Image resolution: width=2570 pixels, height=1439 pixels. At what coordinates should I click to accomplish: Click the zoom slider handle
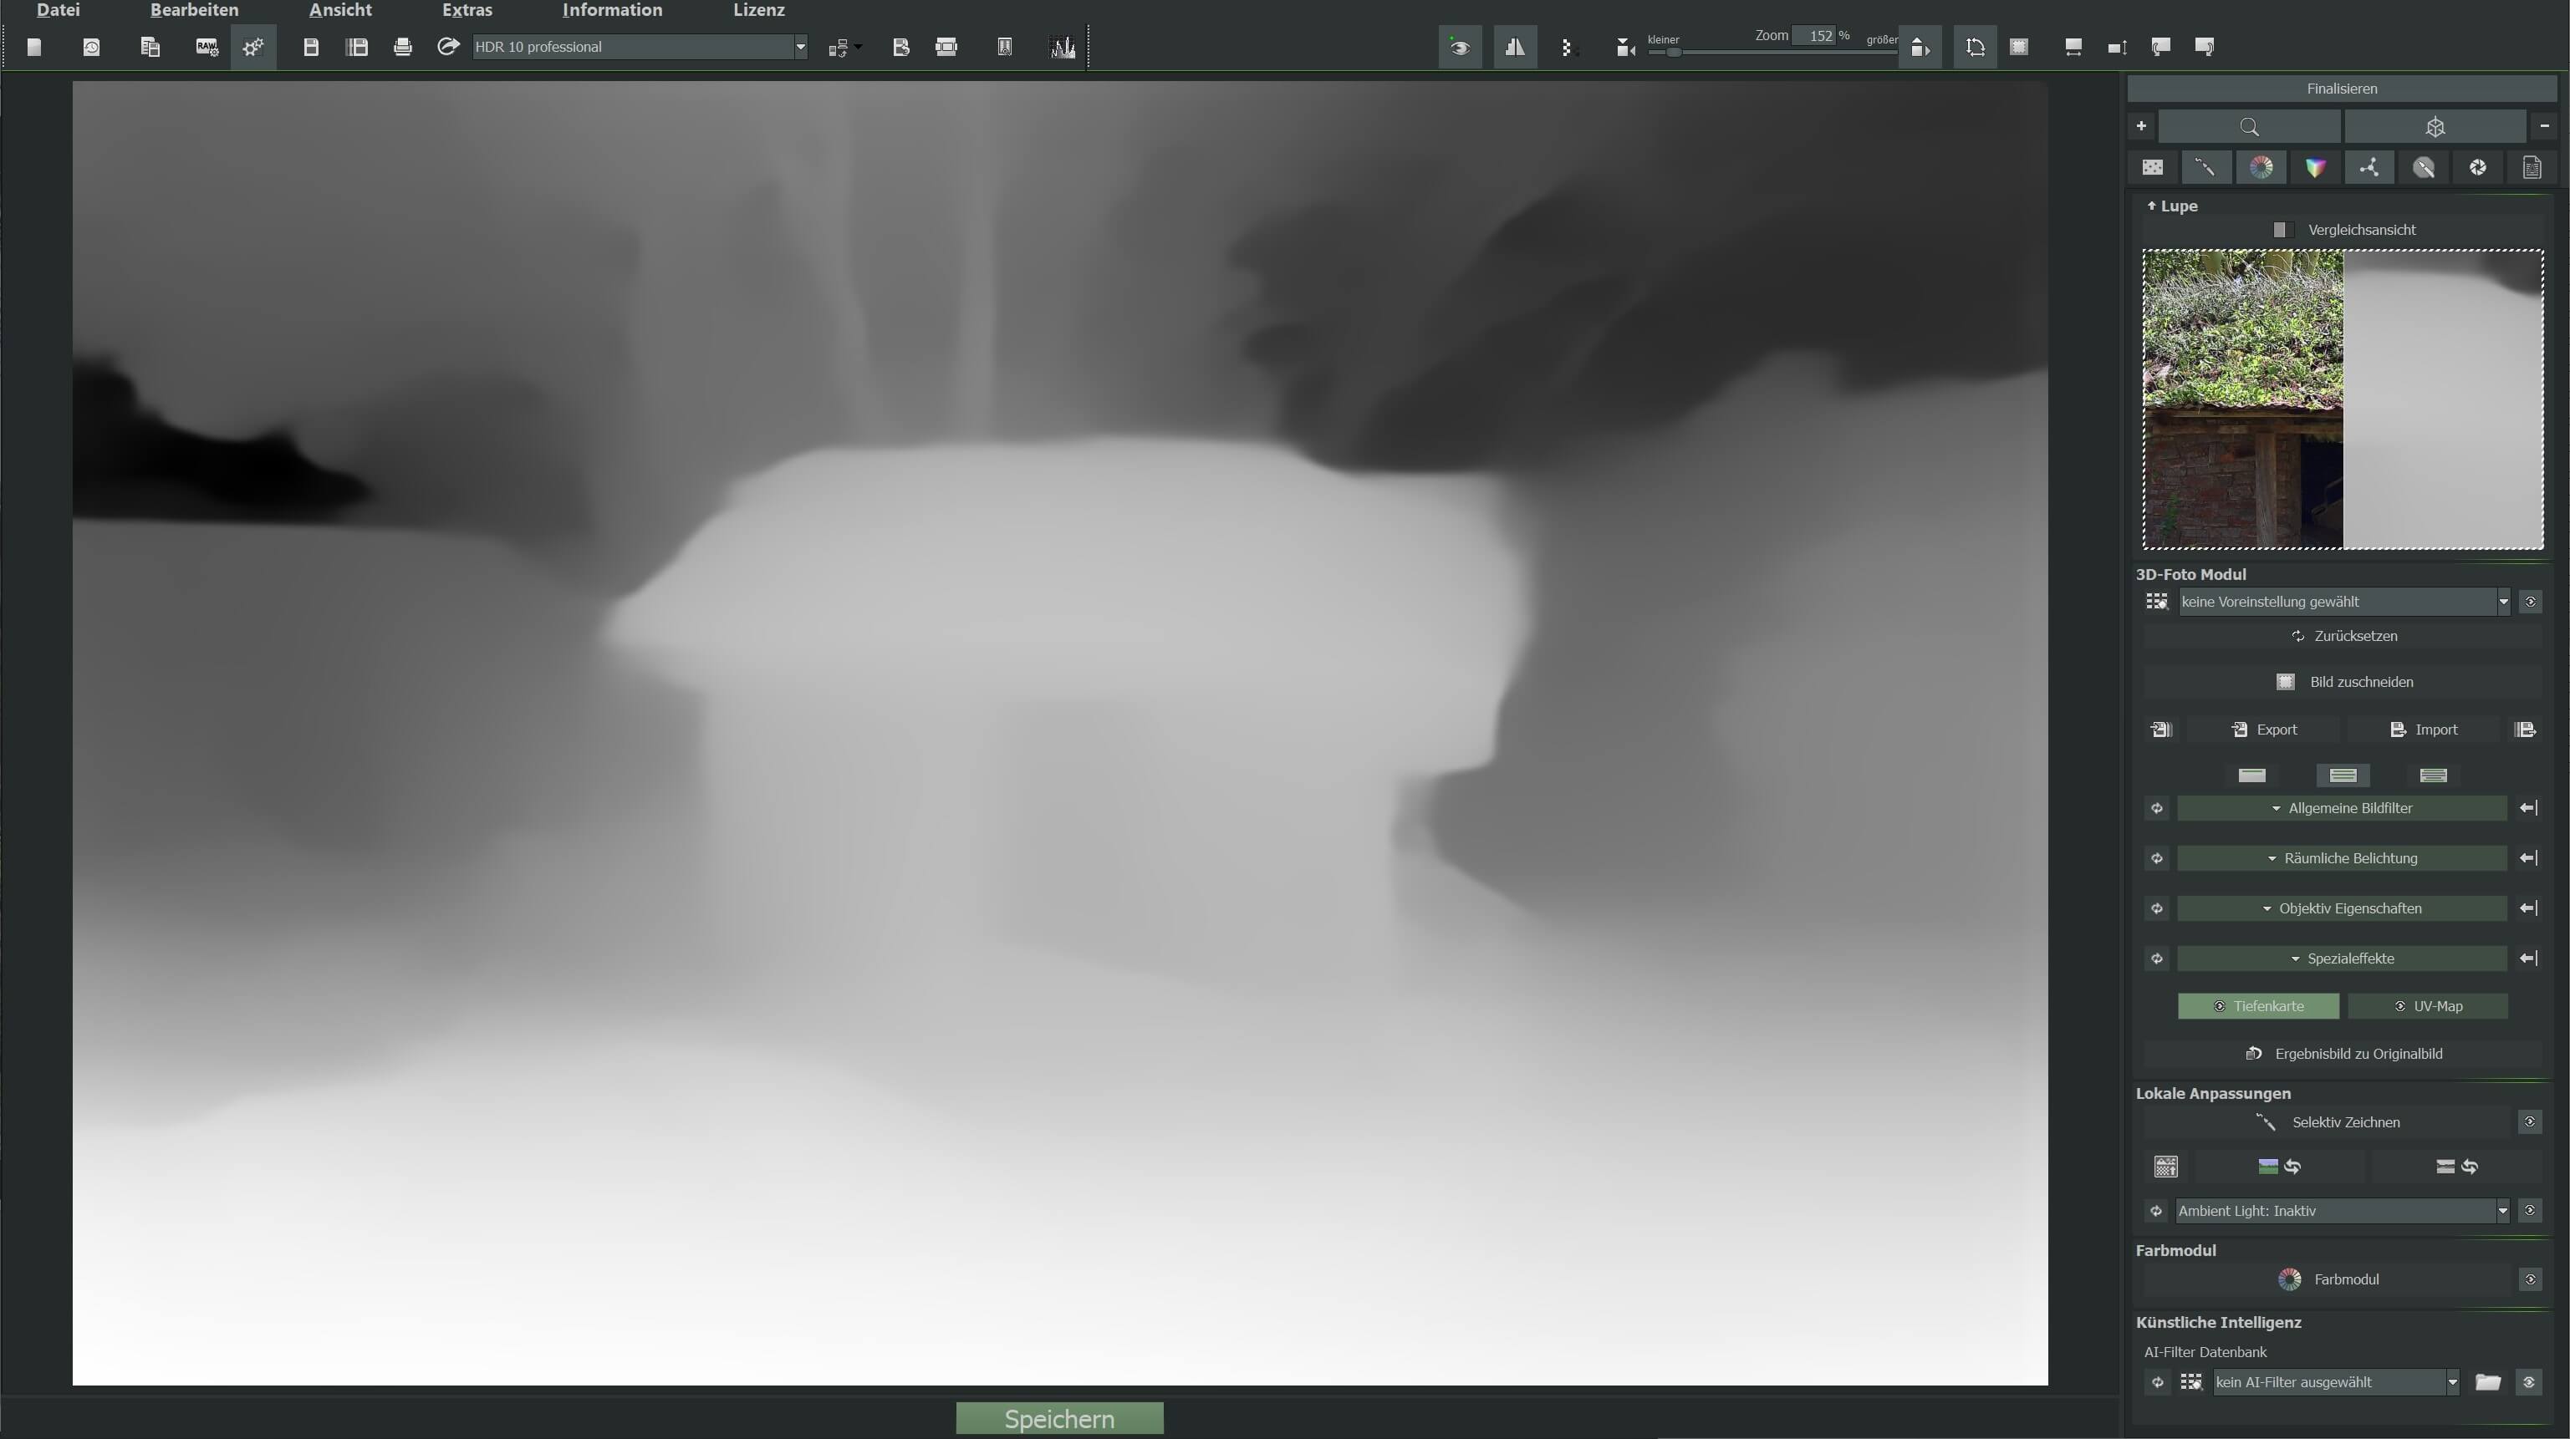coord(1674,52)
